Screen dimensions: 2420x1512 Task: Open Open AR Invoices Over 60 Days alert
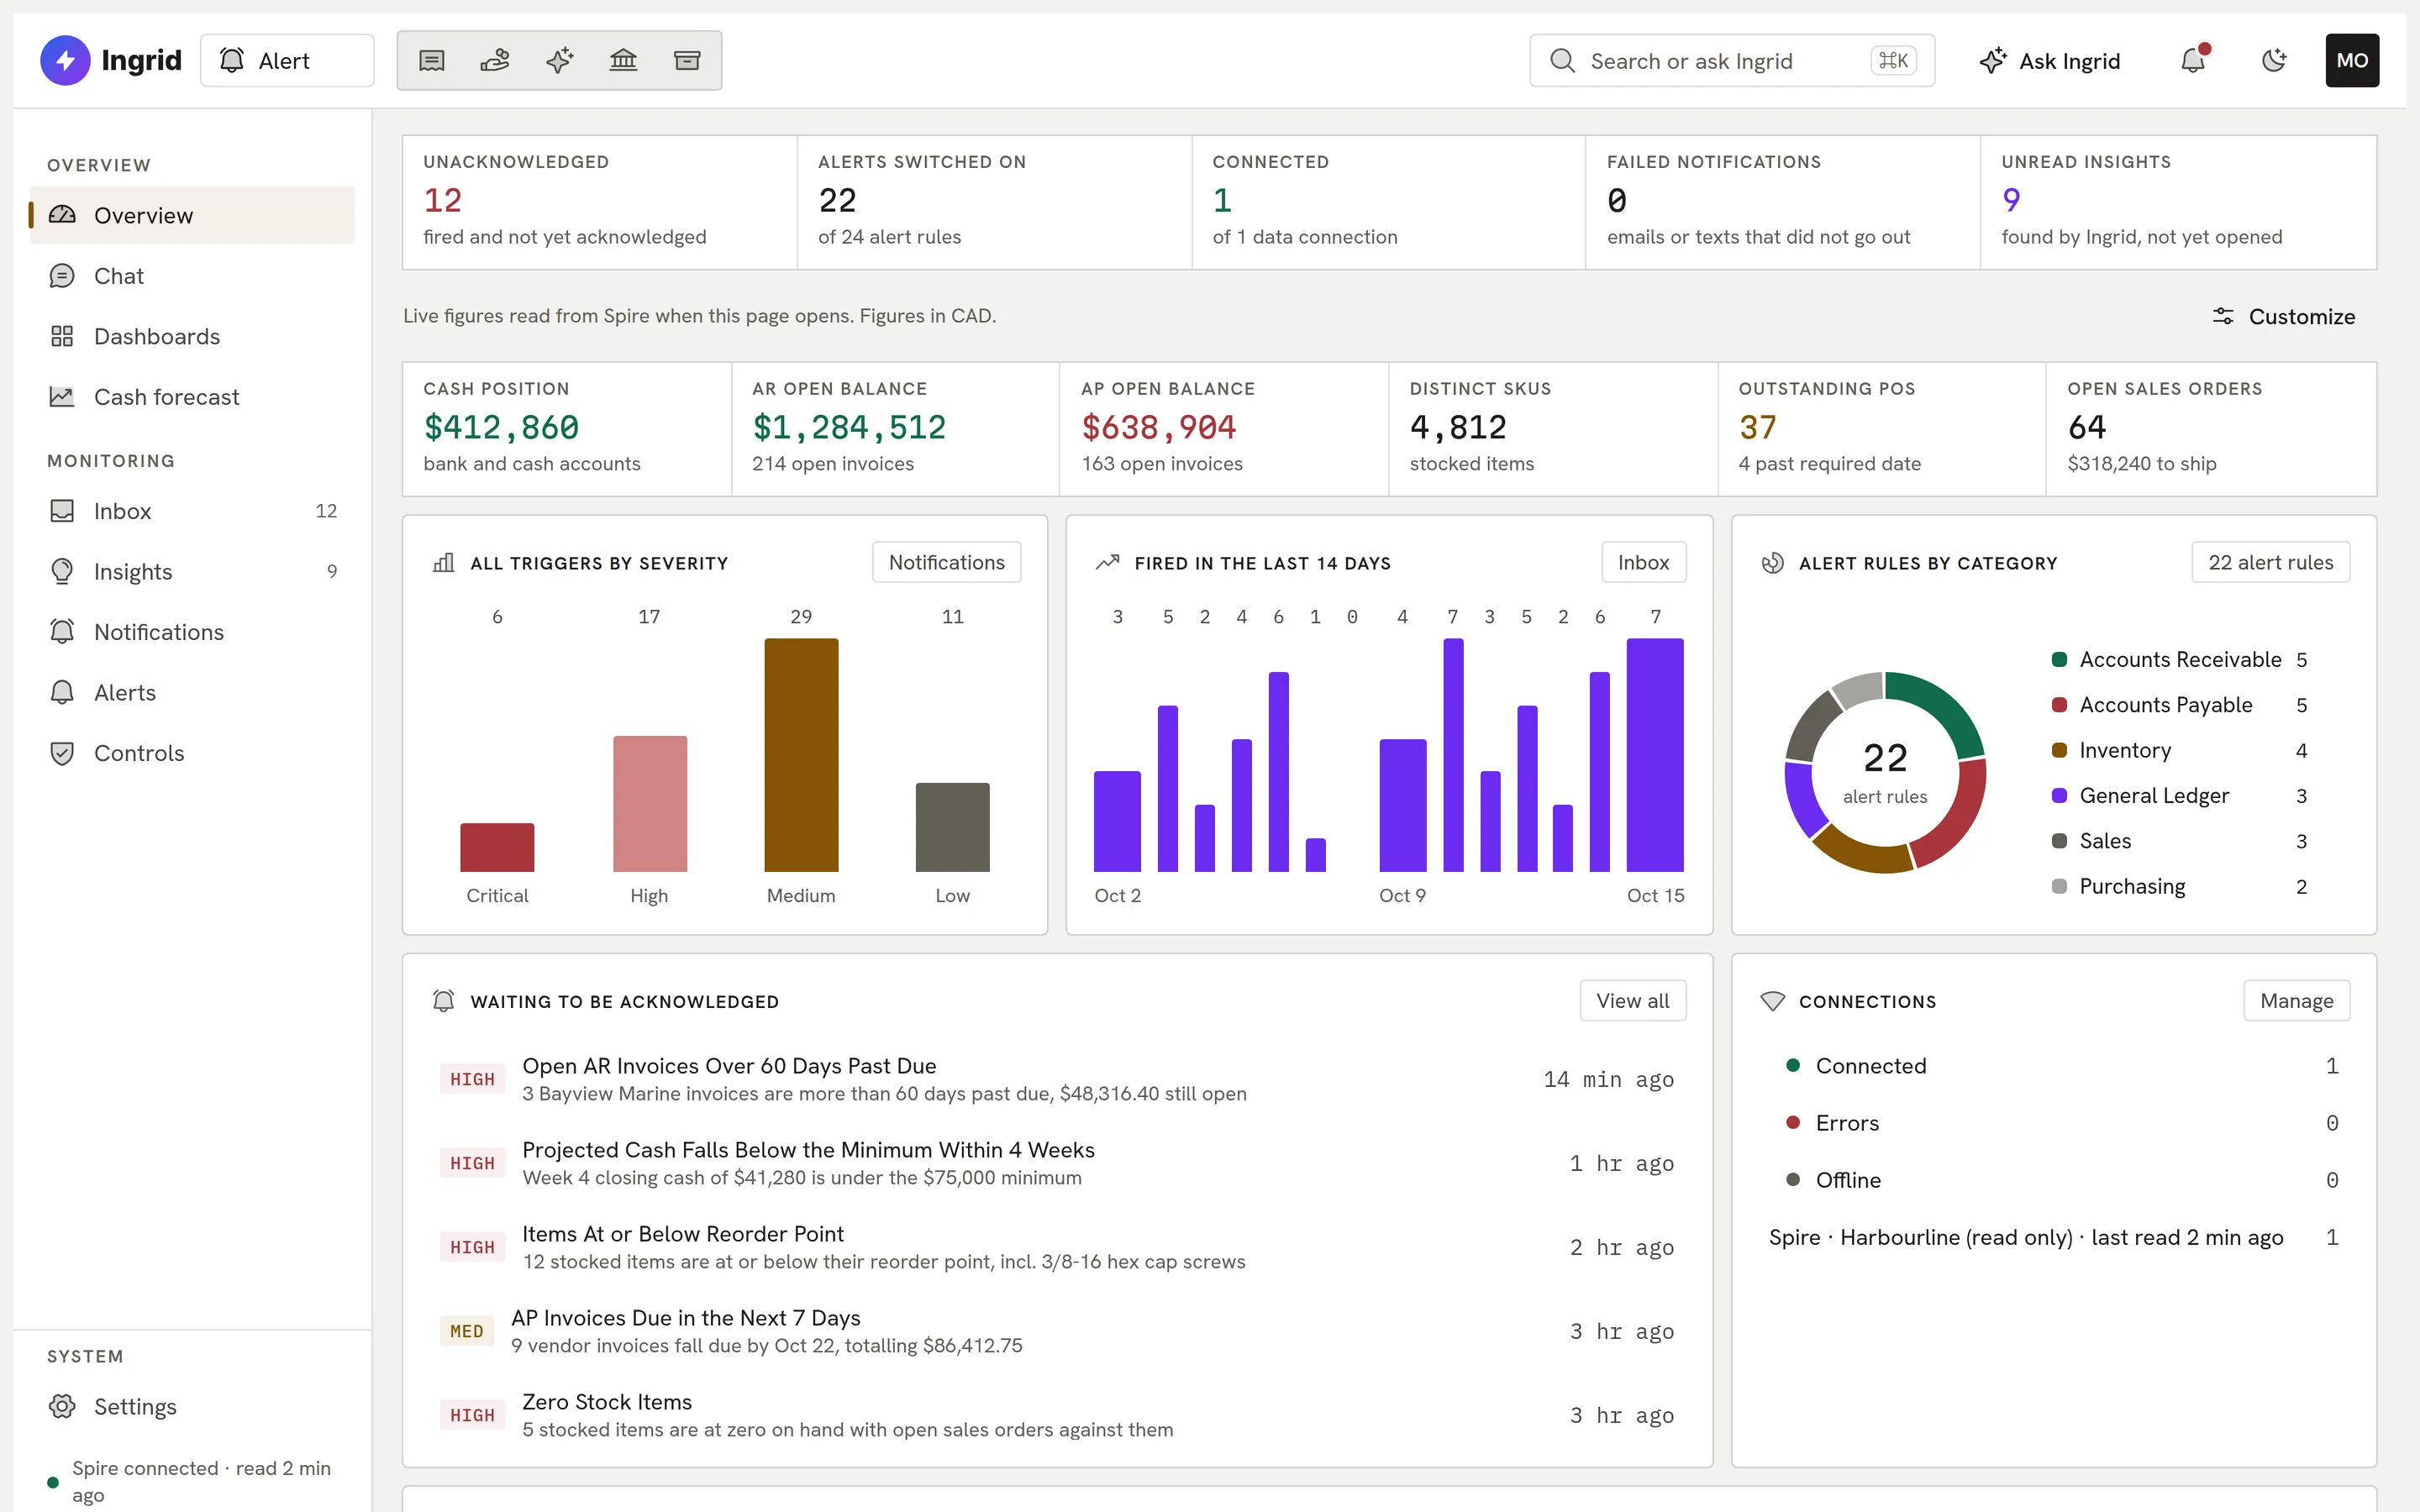(x=1058, y=1079)
